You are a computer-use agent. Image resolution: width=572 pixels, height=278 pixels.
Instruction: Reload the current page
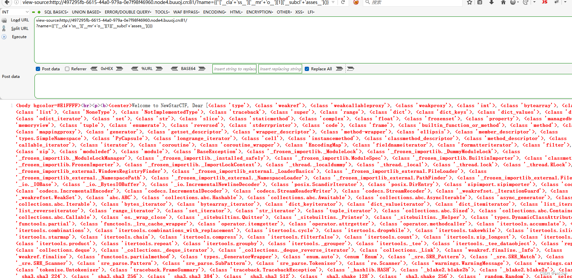pos(343,2)
